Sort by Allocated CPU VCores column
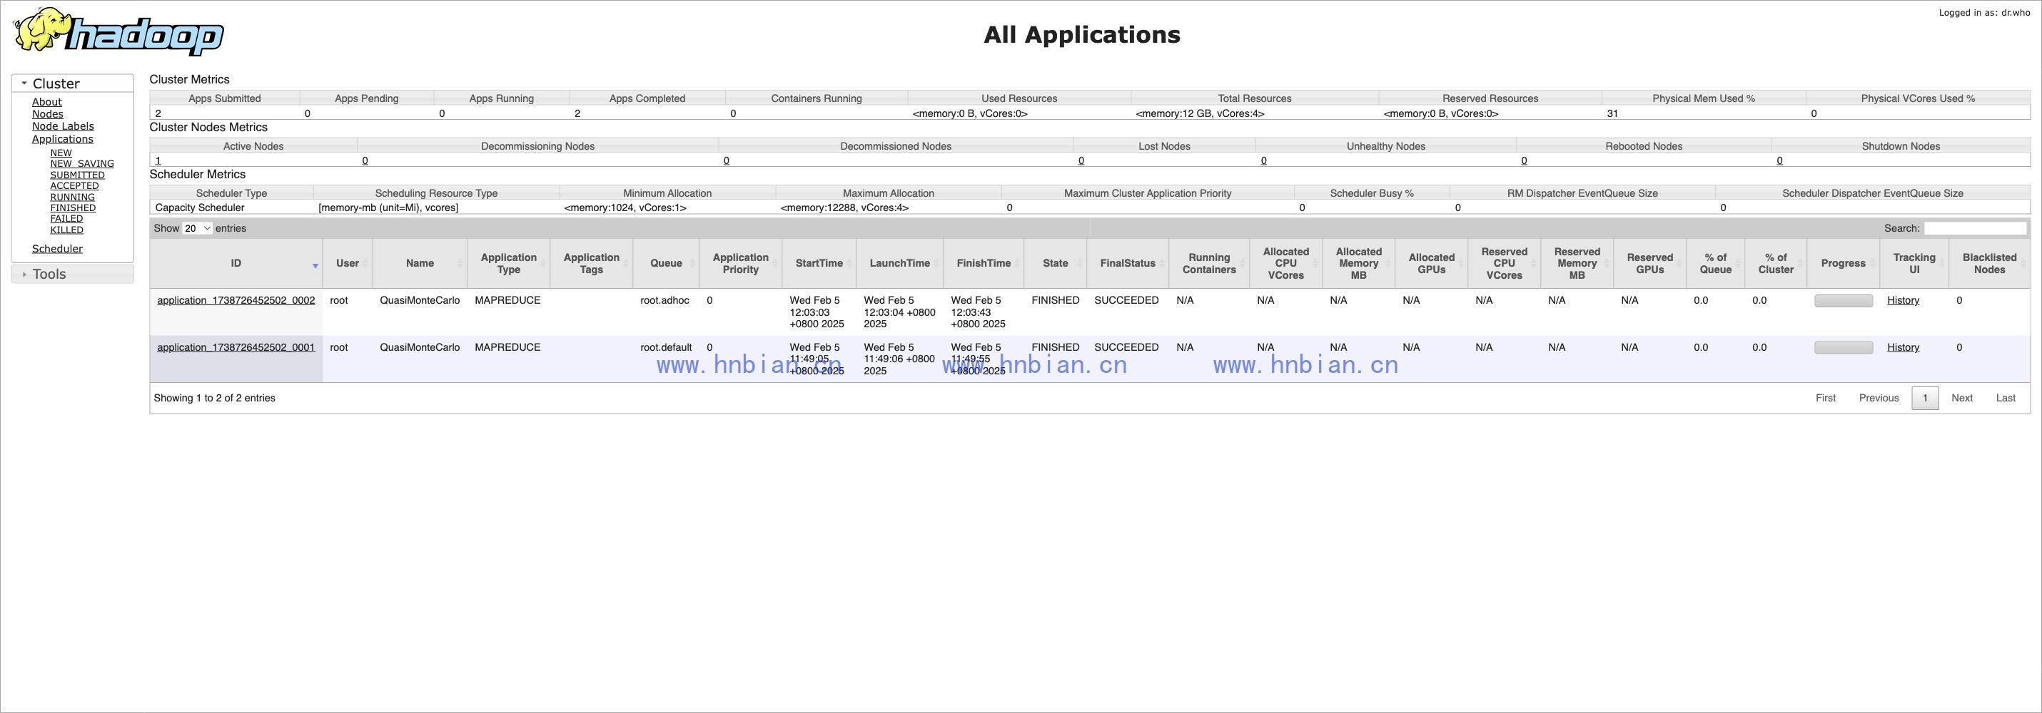Viewport: 2042px width, 713px height. [x=1285, y=263]
